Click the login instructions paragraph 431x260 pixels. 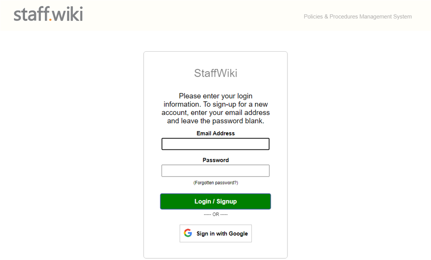pos(215,108)
